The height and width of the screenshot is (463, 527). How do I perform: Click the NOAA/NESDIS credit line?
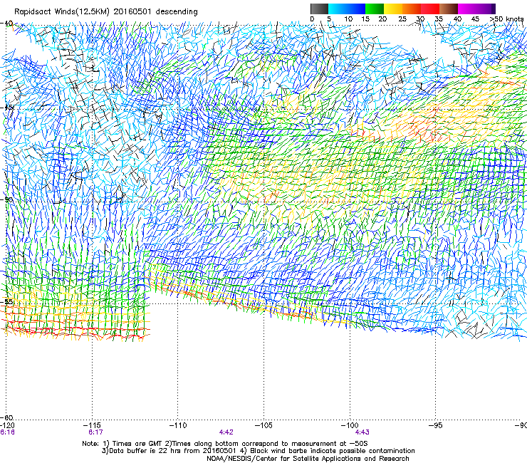pyautogui.click(x=308, y=459)
